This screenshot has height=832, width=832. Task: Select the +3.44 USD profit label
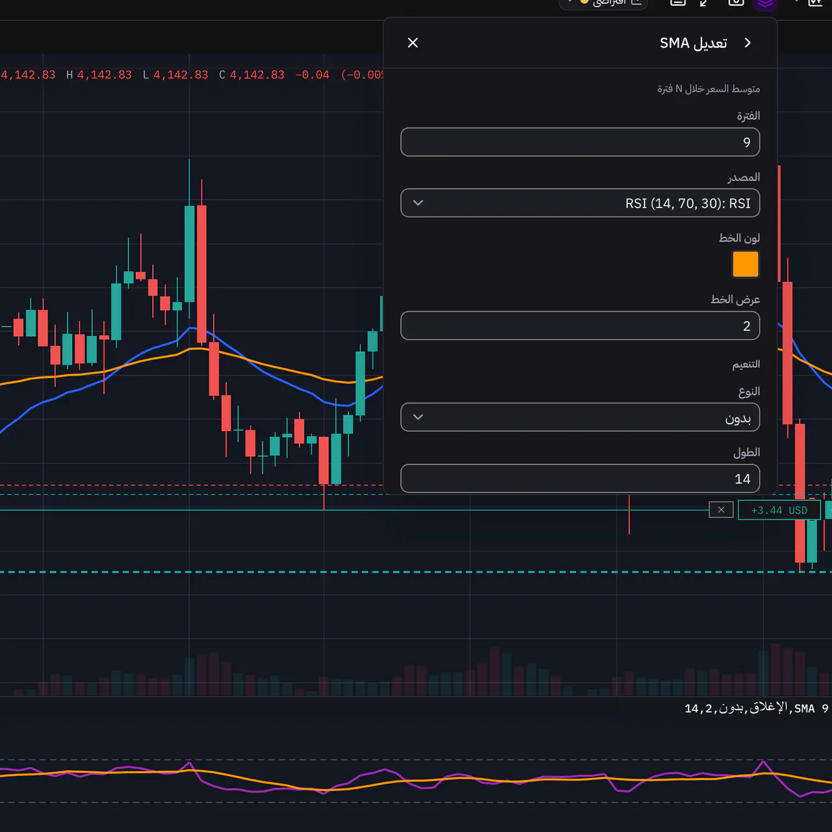coord(779,510)
